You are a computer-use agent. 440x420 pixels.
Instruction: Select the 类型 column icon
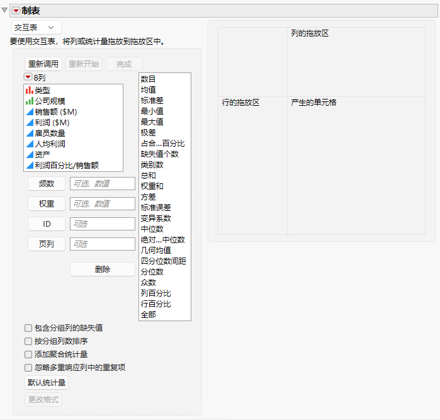pyautogui.click(x=30, y=90)
